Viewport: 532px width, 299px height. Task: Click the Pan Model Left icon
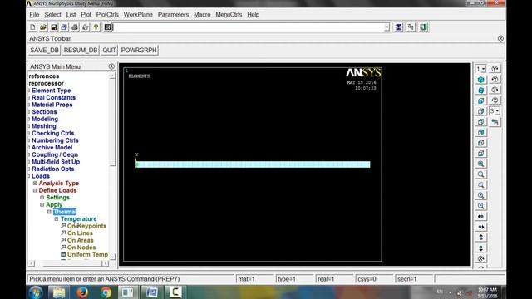[480, 216]
